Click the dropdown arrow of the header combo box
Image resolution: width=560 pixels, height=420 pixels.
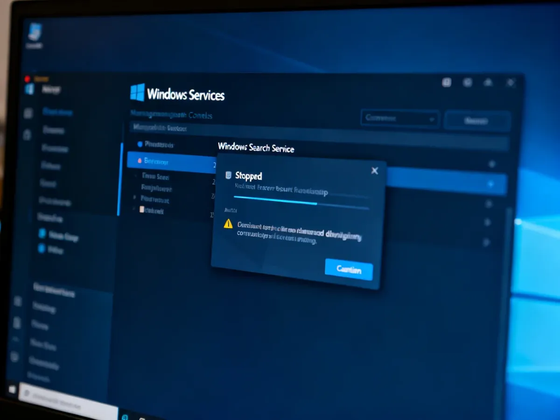431,119
